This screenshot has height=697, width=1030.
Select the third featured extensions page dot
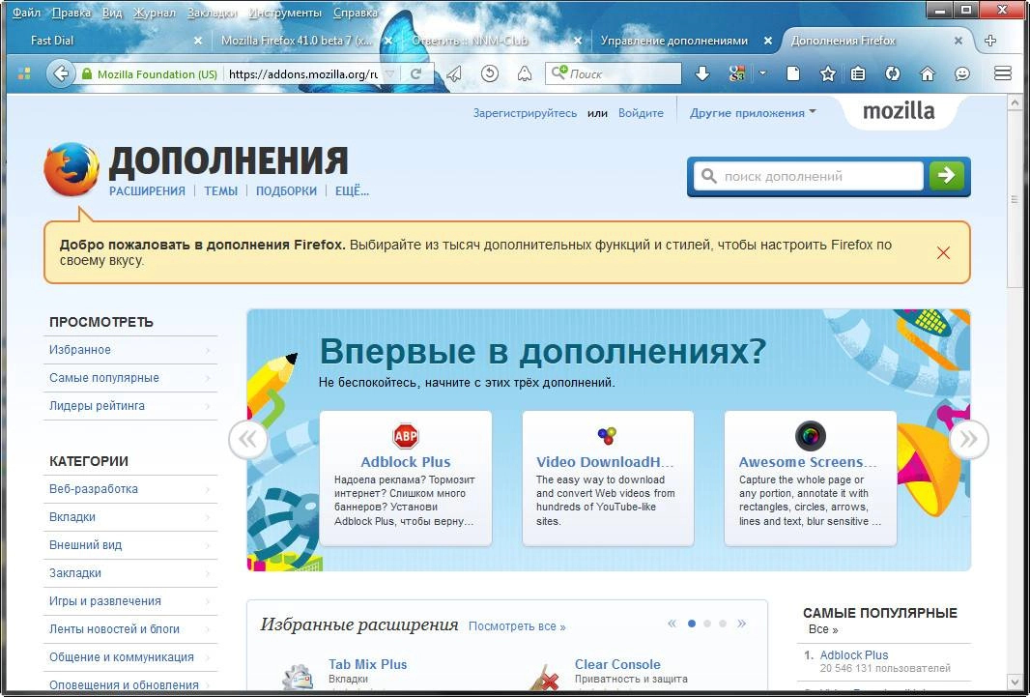(723, 624)
